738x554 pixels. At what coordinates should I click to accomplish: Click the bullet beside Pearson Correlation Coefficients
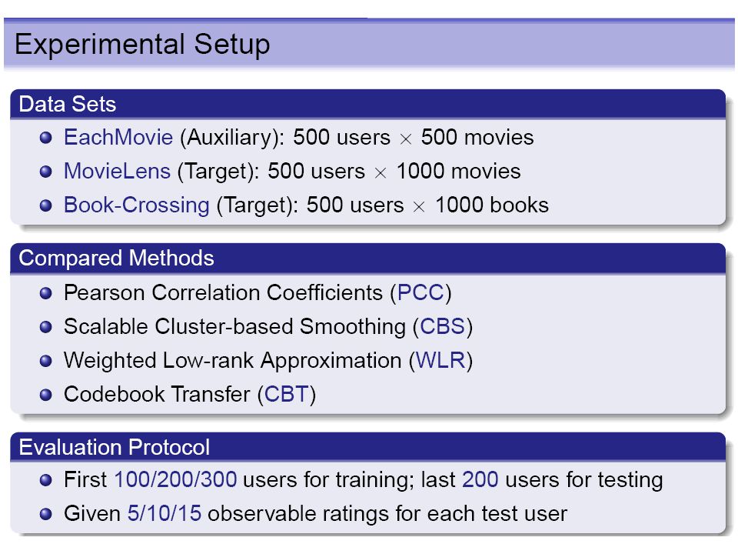[x=45, y=293]
